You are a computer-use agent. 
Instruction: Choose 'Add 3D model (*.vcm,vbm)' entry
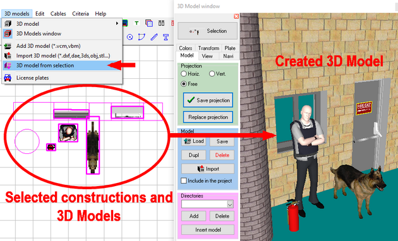62,46
